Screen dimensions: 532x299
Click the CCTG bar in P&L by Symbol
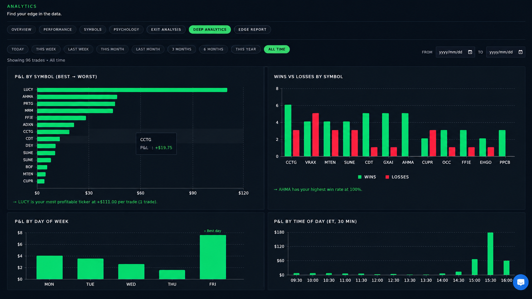(53, 132)
